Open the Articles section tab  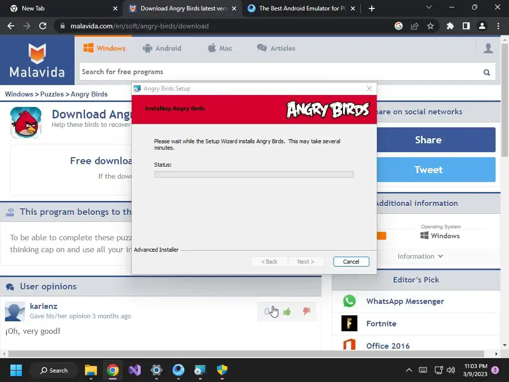pyautogui.click(x=276, y=48)
